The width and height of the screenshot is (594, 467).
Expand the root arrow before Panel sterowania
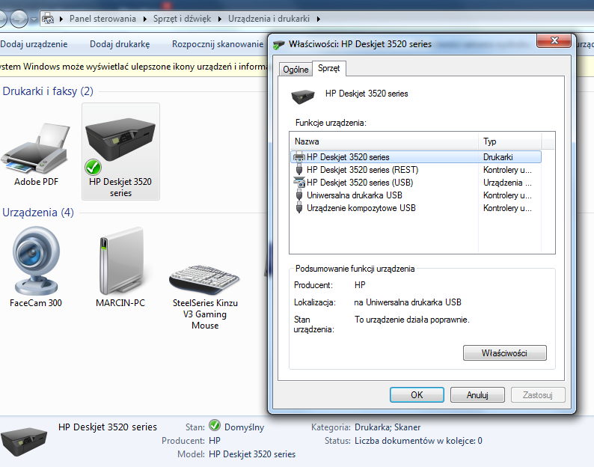(x=61, y=19)
